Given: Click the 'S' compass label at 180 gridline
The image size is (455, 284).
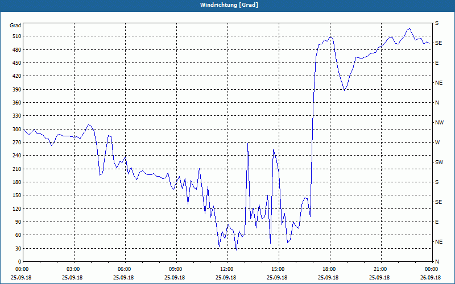Looking at the screenshot, I should (437, 182).
